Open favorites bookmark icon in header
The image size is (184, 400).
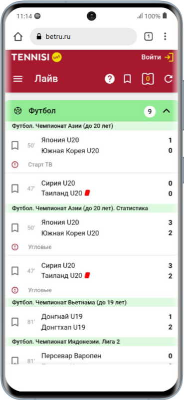point(127,79)
